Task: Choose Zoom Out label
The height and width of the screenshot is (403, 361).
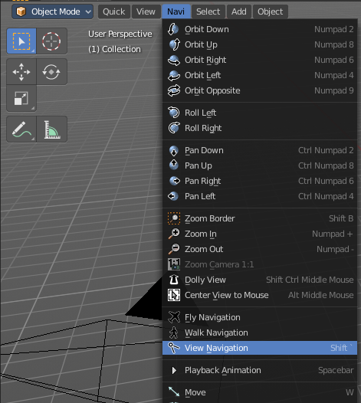Action: (204, 249)
